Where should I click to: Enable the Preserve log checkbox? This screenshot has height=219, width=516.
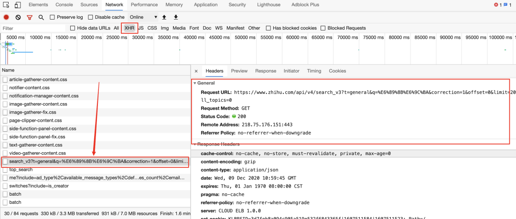(53, 17)
